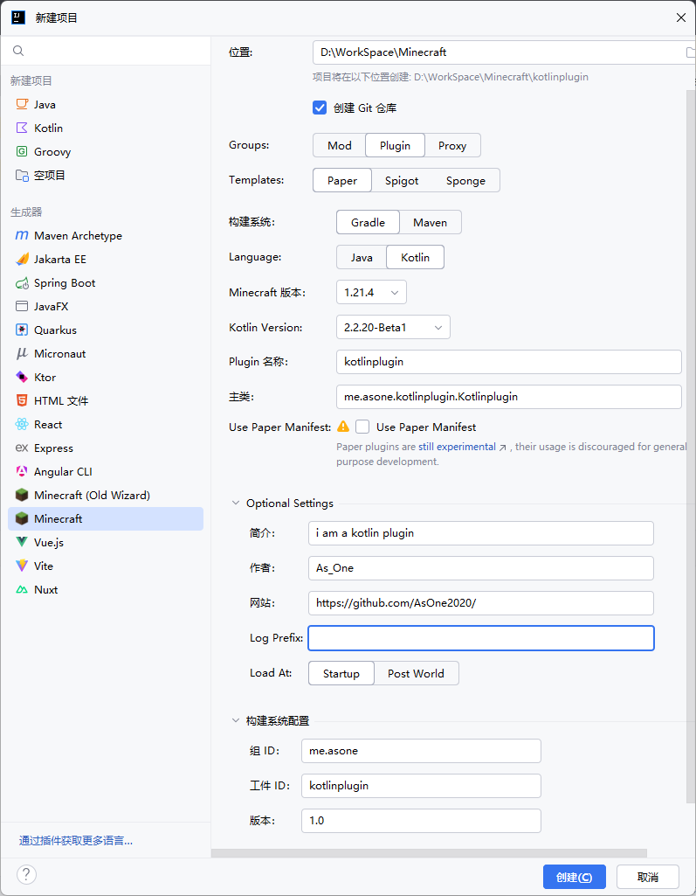
Task: Click the version field showing 1.0
Action: pyautogui.click(x=421, y=821)
